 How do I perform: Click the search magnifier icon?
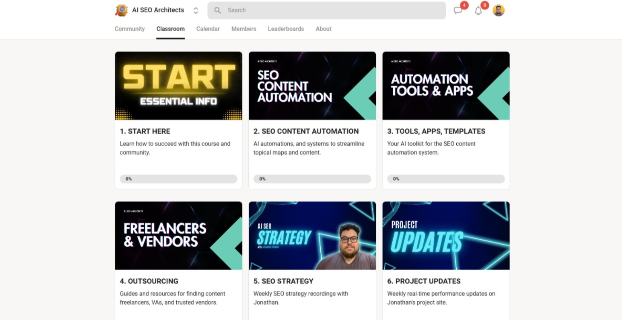217,10
